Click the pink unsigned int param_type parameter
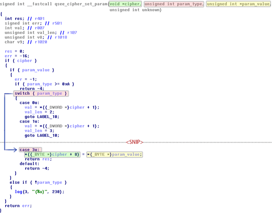 click(174, 4)
